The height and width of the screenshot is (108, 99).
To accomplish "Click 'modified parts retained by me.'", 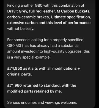I will (x=35, y=91).
